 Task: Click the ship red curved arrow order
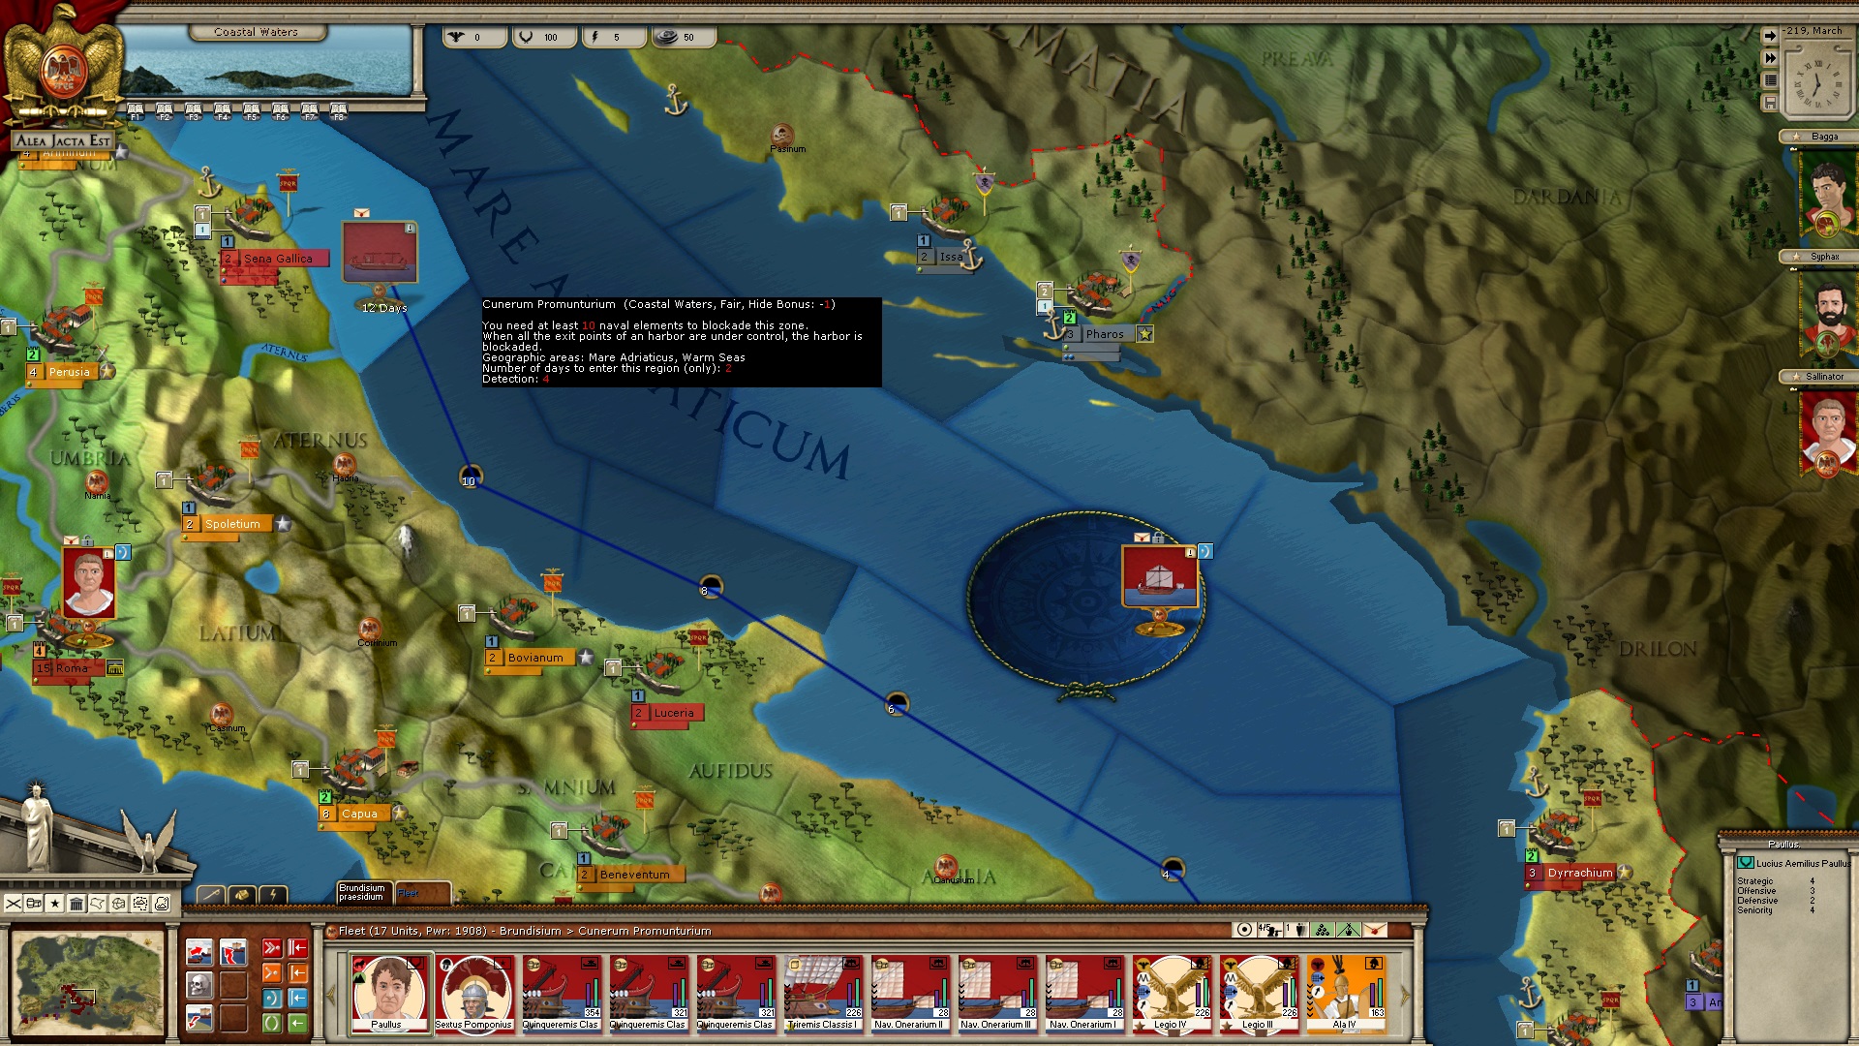232,952
